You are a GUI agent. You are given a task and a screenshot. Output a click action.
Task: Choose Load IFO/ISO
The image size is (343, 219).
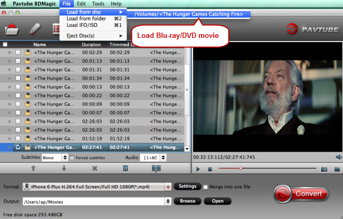coord(93,25)
